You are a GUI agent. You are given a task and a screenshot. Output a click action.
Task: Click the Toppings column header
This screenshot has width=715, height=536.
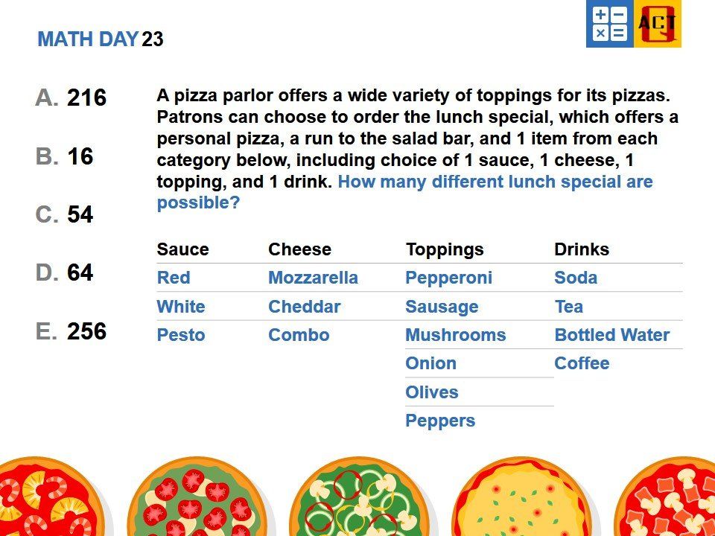(x=445, y=249)
